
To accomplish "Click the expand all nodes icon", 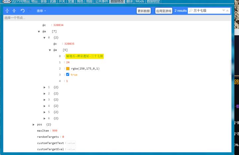I will click(7, 11).
